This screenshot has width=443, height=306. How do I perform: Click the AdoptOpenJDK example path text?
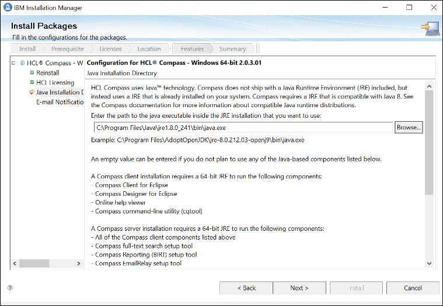point(211,140)
